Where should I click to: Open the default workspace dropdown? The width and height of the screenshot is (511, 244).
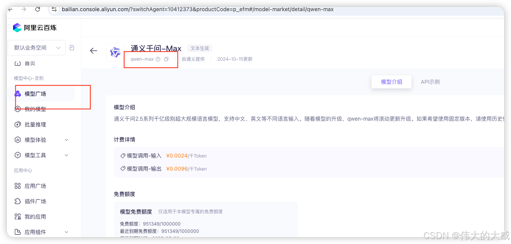[x=37, y=48]
